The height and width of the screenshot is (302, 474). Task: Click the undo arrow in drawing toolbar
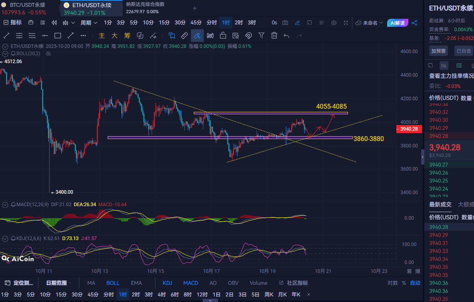(x=287, y=36)
